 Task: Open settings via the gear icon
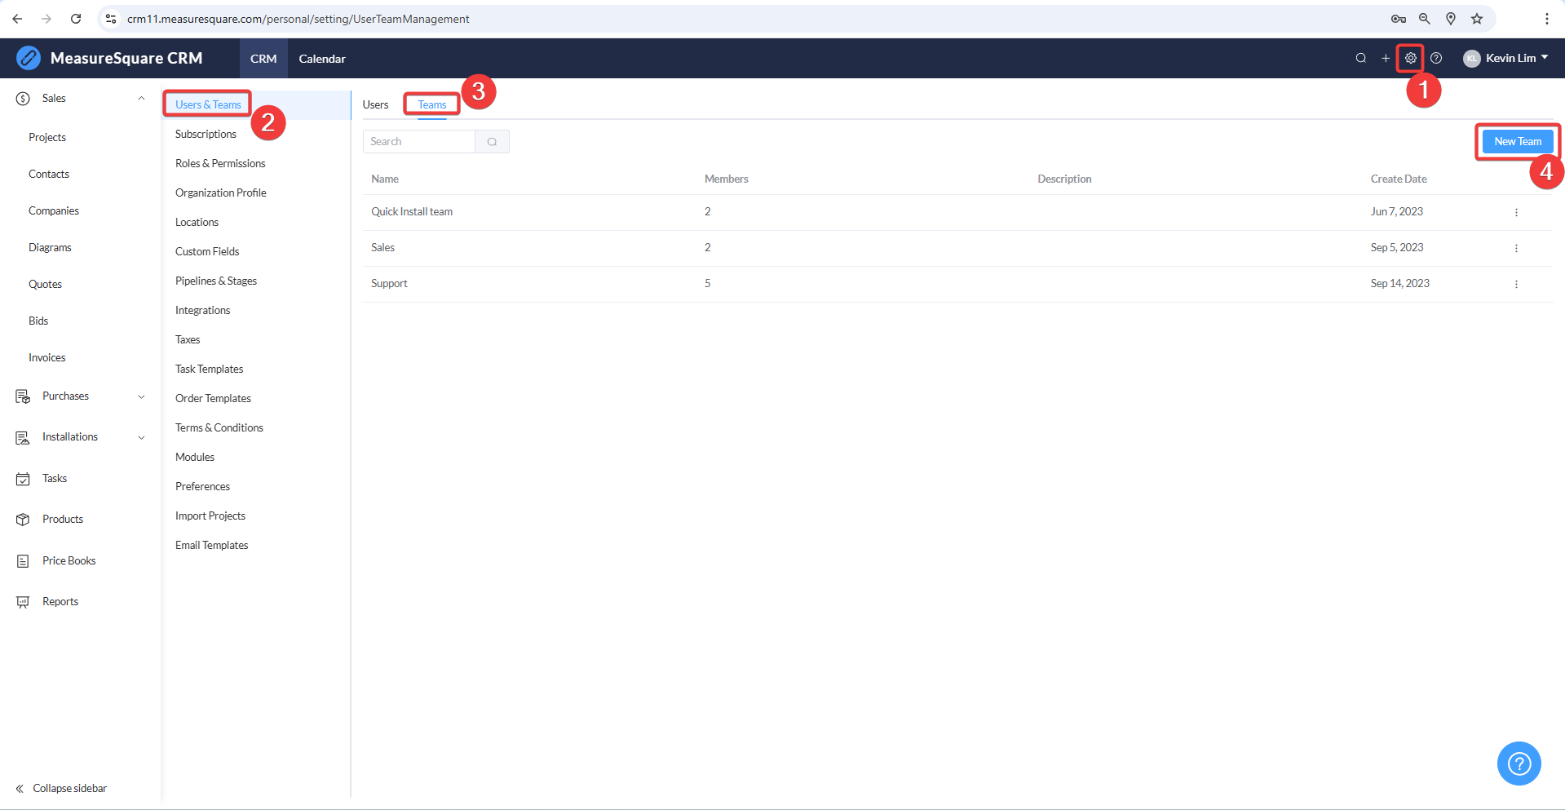(1411, 58)
